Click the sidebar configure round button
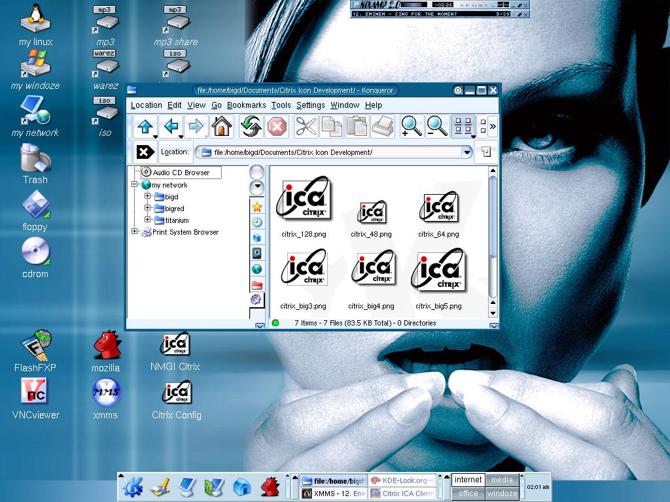 256,172
